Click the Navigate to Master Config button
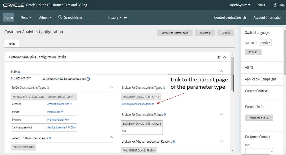Viewport: 286px width, 155px height. (175, 33)
